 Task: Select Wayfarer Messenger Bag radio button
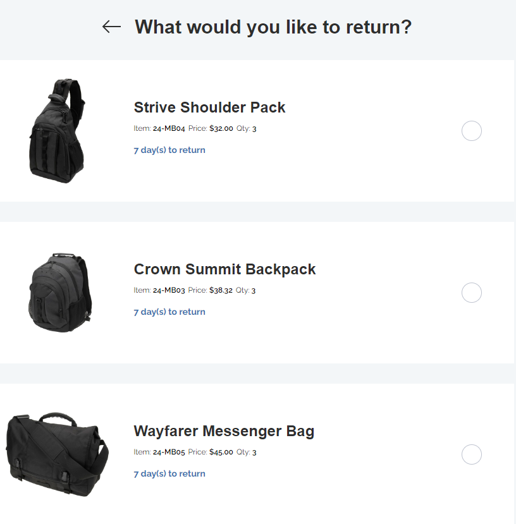point(472,454)
